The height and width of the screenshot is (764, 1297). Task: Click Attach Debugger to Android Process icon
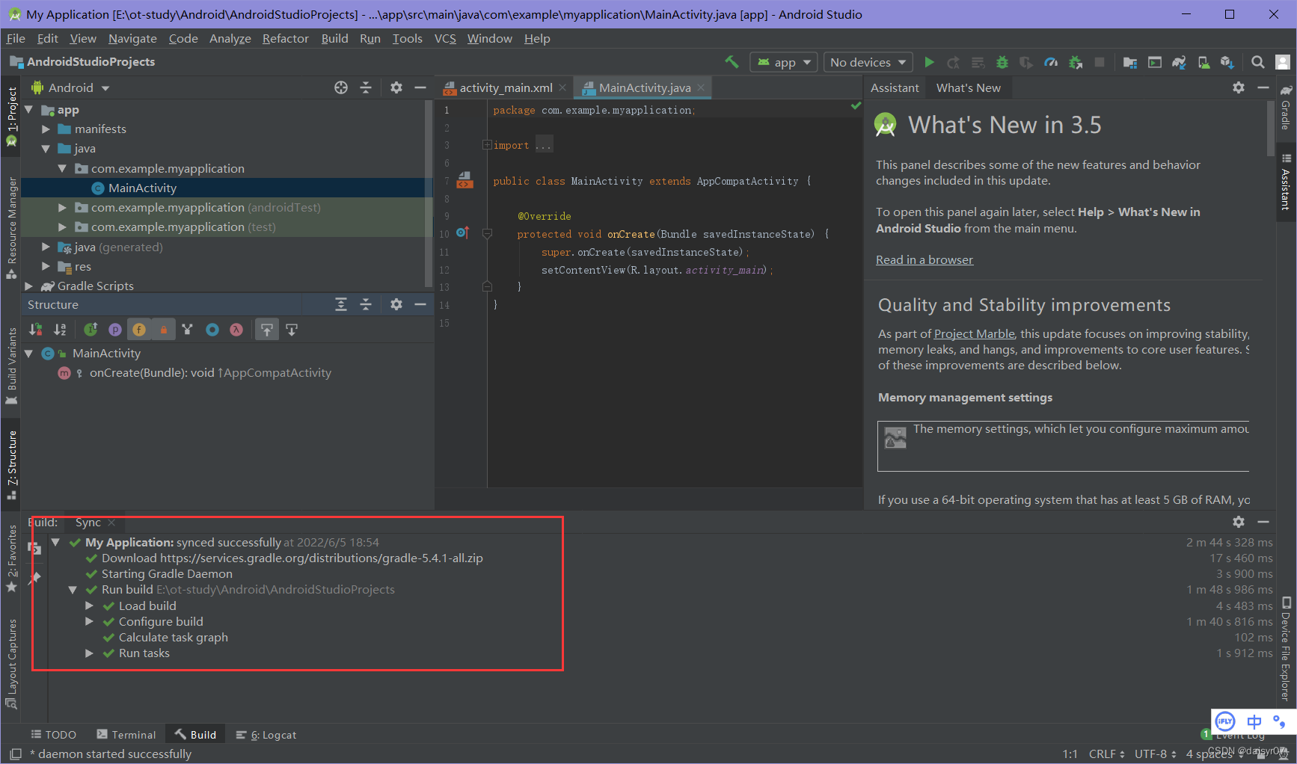tap(1076, 62)
